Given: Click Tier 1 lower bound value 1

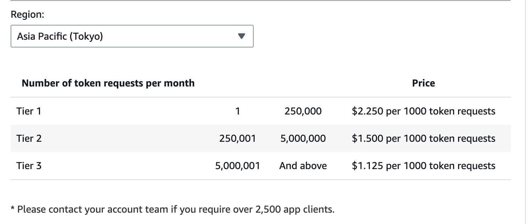Looking at the screenshot, I should point(237,111).
